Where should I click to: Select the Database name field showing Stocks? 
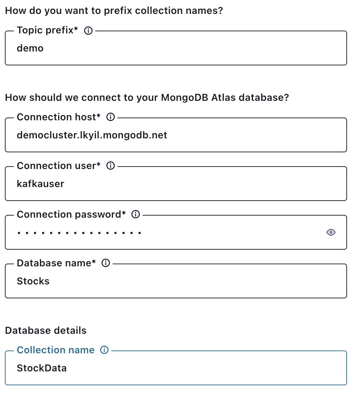(x=176, y=281)
